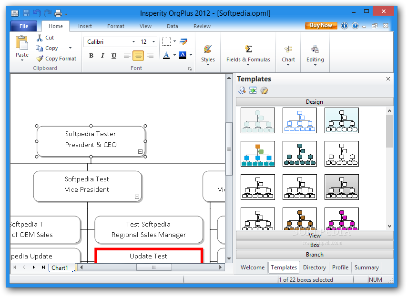Image resolution: width=407 pixels, height=297 pixels.
Task: Click the Test Softpedia Regional Sales Manager box
Action: 149,229
